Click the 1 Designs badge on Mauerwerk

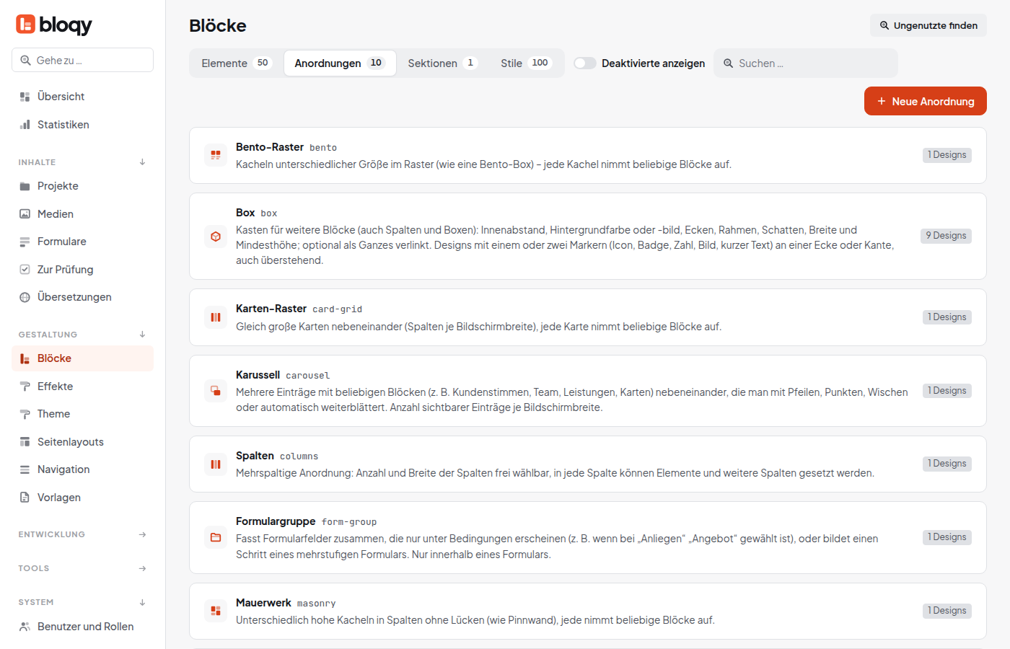[947, 611]
